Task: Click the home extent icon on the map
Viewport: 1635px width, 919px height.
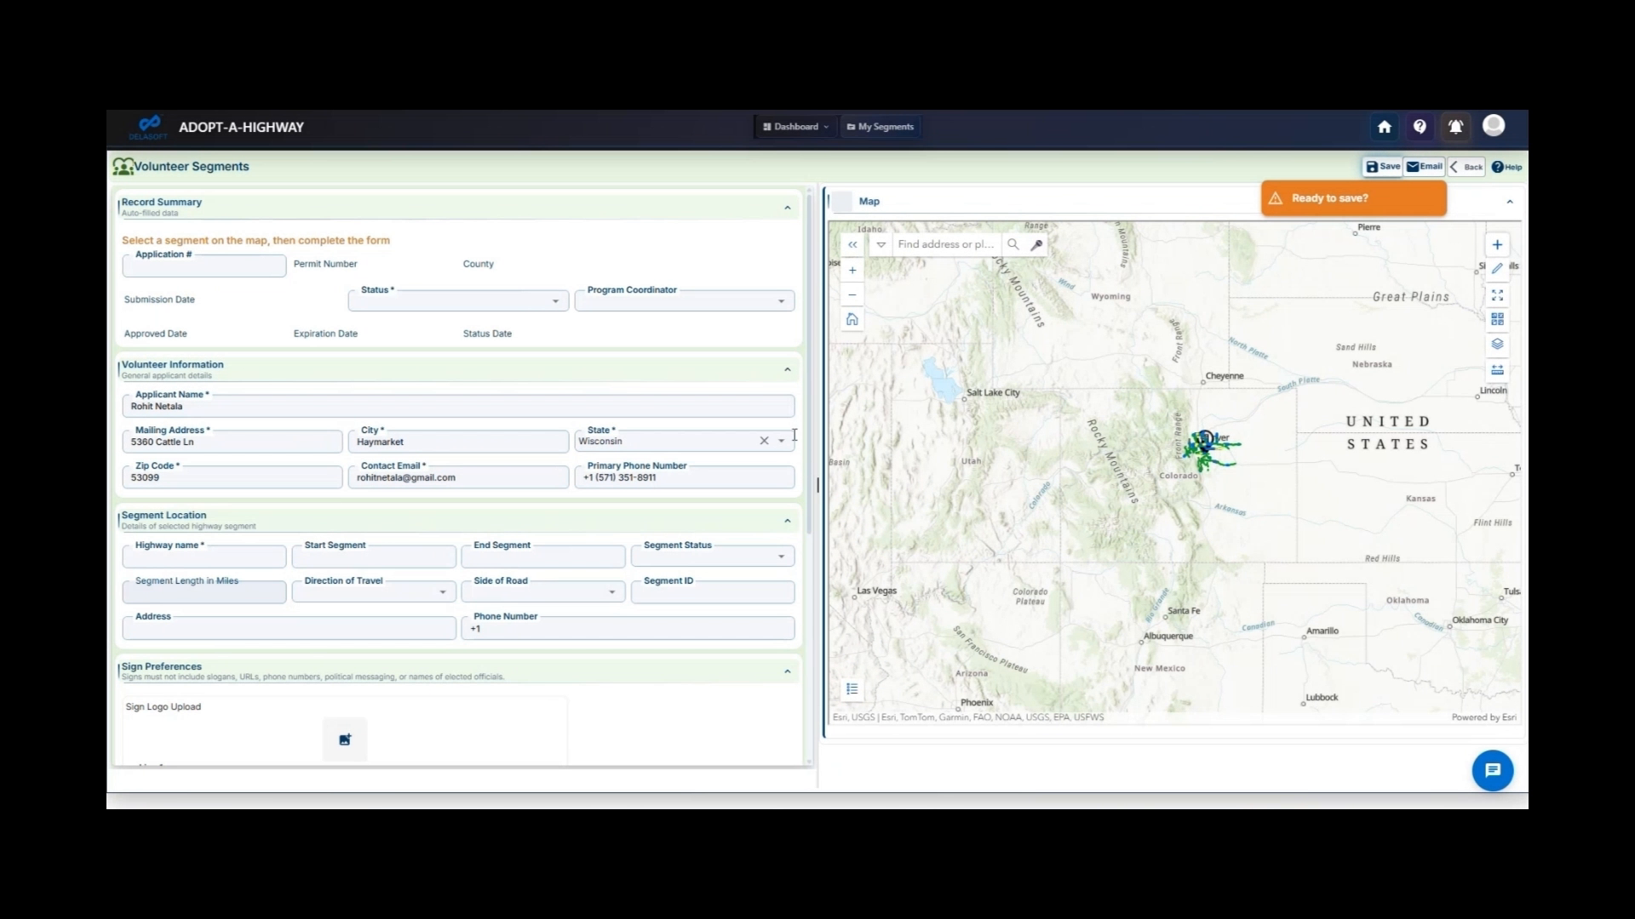Action: (x=852, y=319)
